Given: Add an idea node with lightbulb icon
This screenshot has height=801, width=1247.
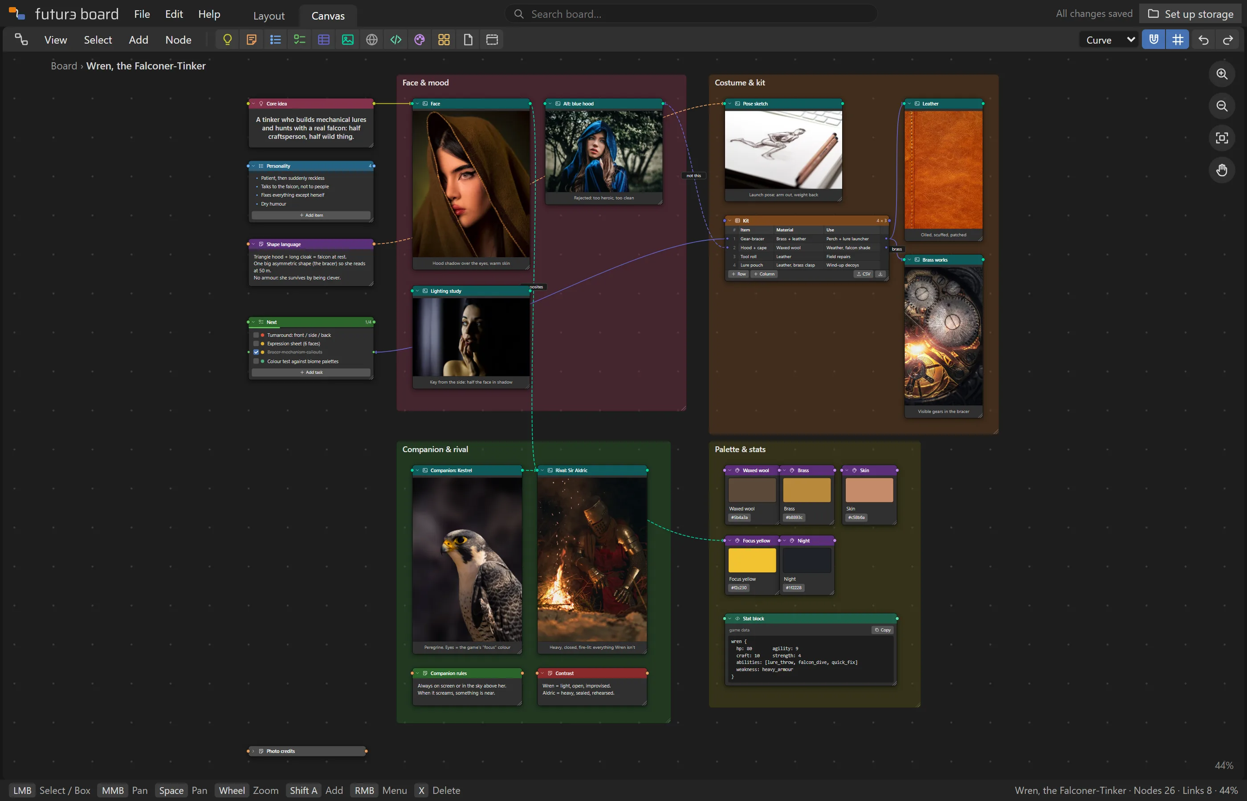Looking at the screenshot, I should [228, 40].
